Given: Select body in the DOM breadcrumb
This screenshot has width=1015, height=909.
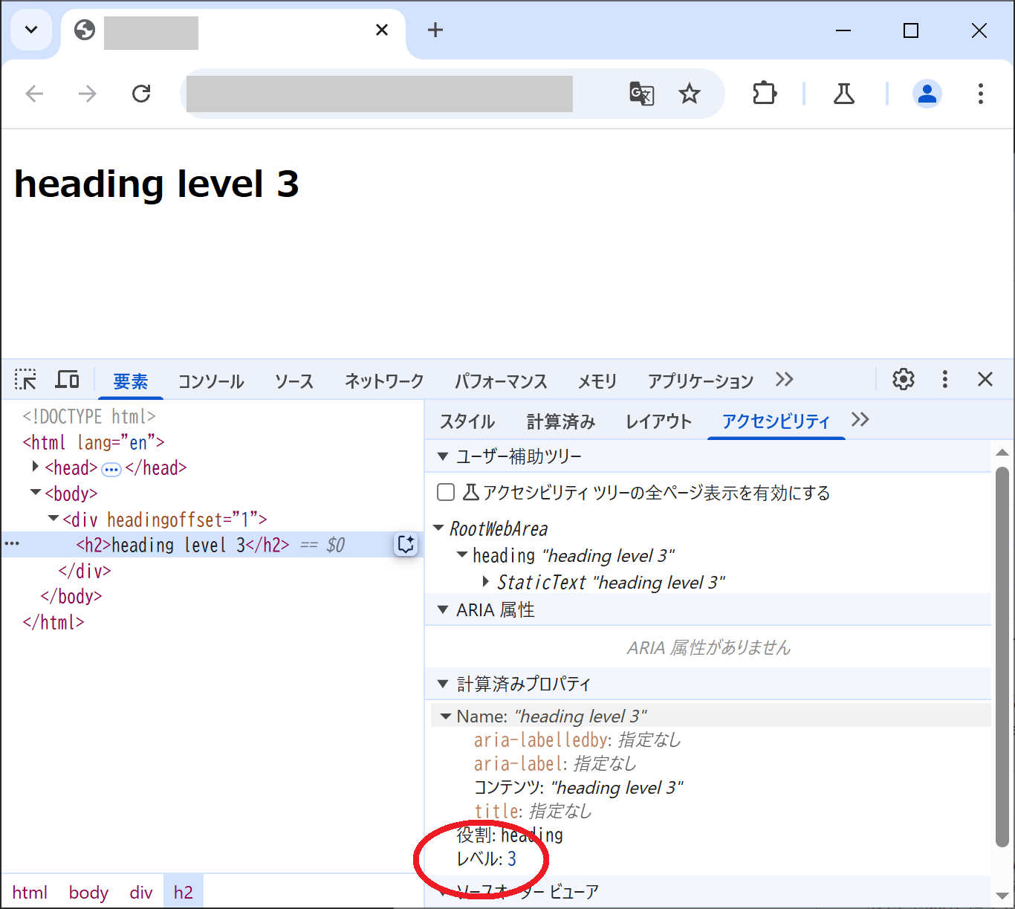Looking at the screenshot, I should (x=88, y=892).
